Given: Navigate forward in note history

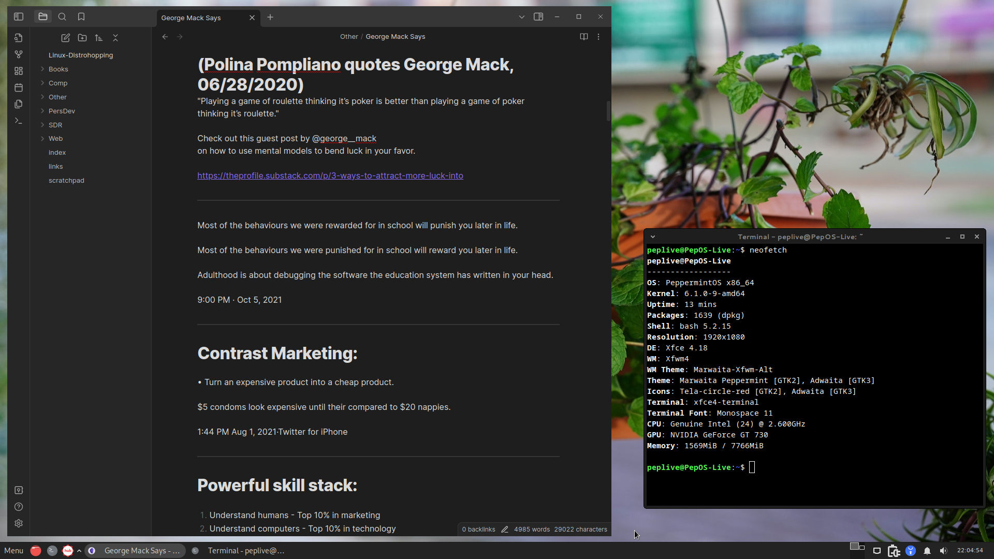Looking at the screenshot, I should [x=180, y=37].
